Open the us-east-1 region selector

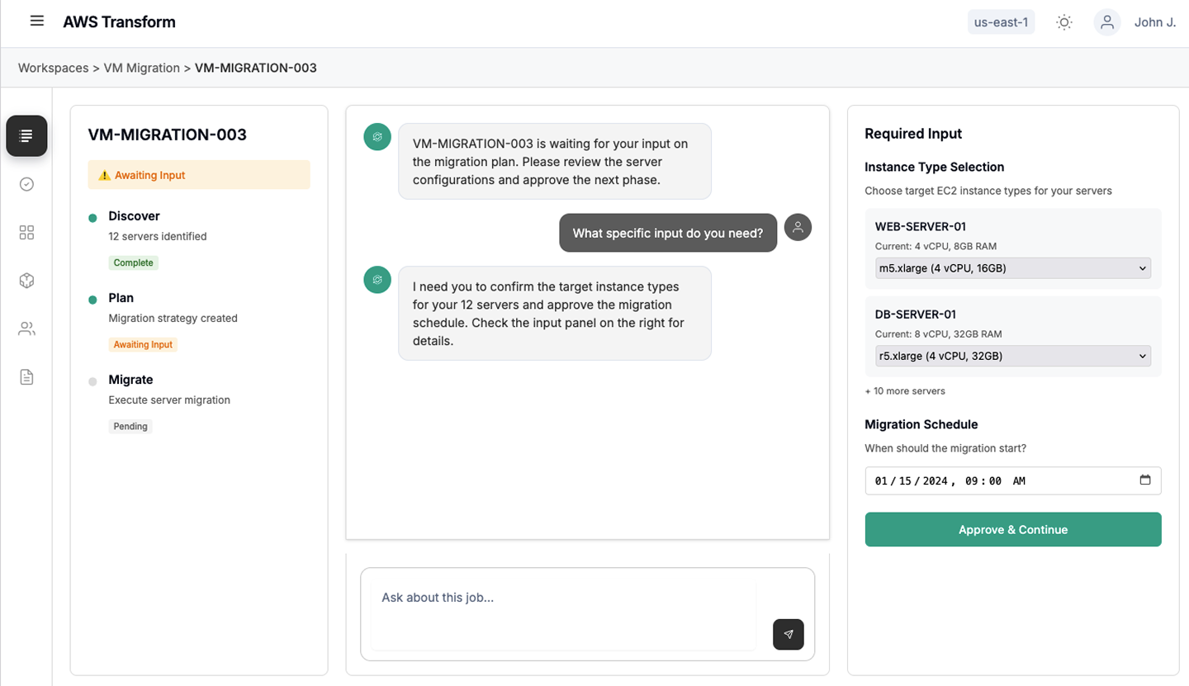(1001, 22)
